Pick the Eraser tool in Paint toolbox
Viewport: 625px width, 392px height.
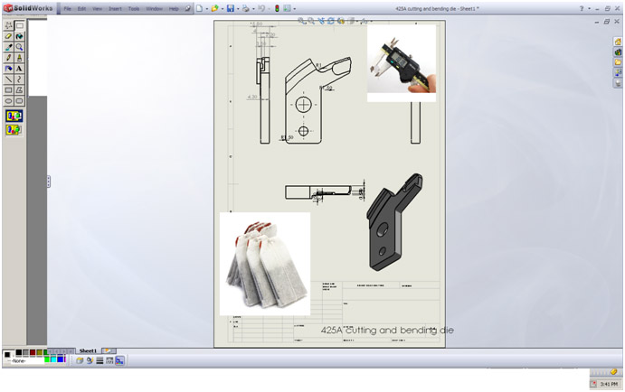coord(8,36)
